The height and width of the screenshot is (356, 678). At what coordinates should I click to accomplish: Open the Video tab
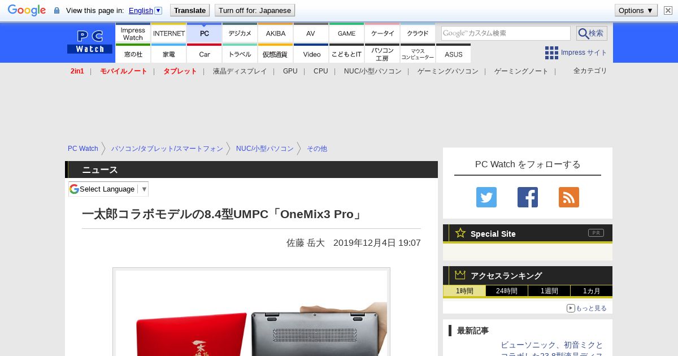[x=311, y=54]
